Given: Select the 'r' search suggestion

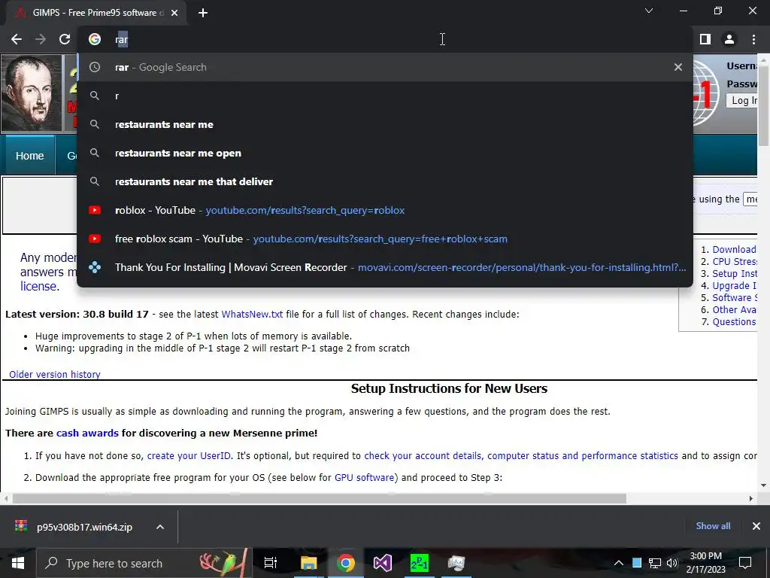Looking at the screenshot, I should [385, 96].
